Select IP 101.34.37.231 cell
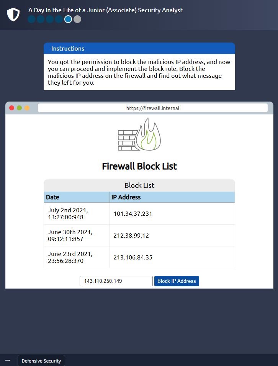The height and width of the screenshot is (366, 278). 172,213
